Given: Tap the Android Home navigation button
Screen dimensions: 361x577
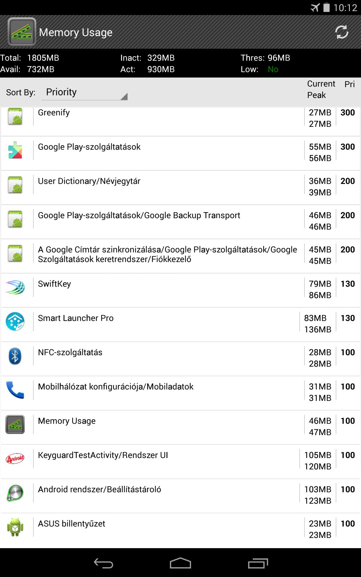Looking at the screenshot, I should click(x=180, y=563).
